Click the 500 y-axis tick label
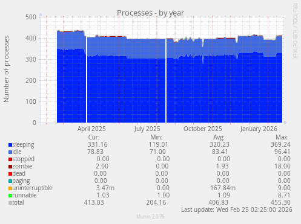Image resolution: width=301 pixels, height=224 pixels. [x=31, y=17]
